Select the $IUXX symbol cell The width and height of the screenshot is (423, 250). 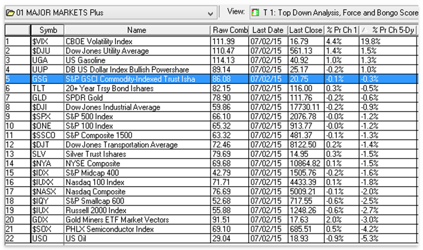coord(48,182)
